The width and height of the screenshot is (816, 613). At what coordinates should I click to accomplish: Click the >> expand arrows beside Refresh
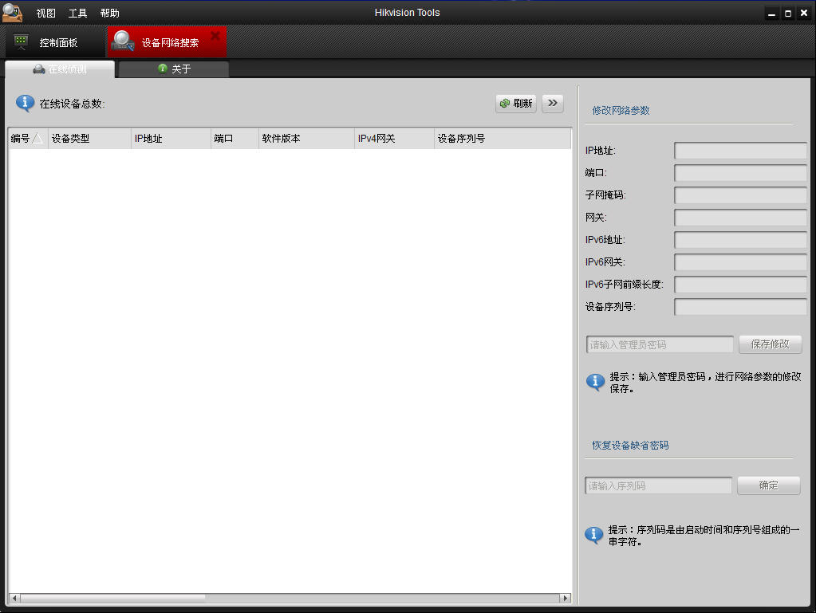[552, 103]
